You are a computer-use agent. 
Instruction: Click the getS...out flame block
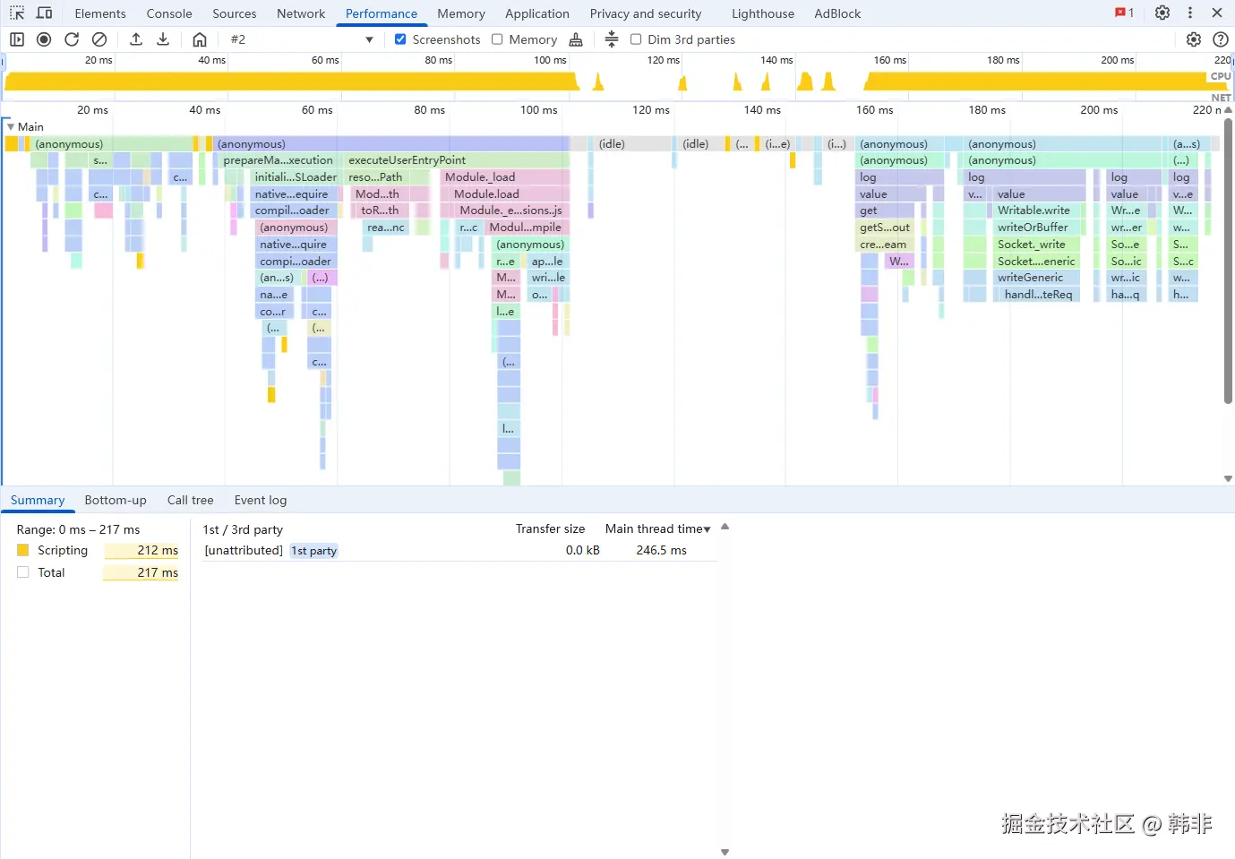coord(886,228)
